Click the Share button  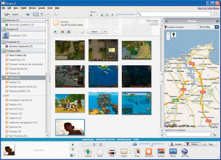click(x=94, y=32)
